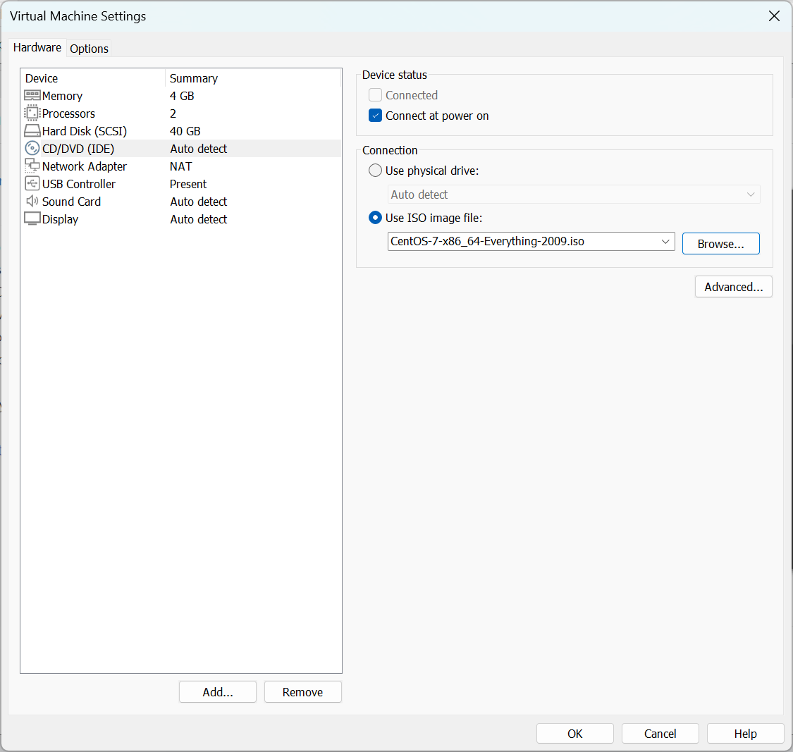Click the Browse... button

(x=720, y=244)
